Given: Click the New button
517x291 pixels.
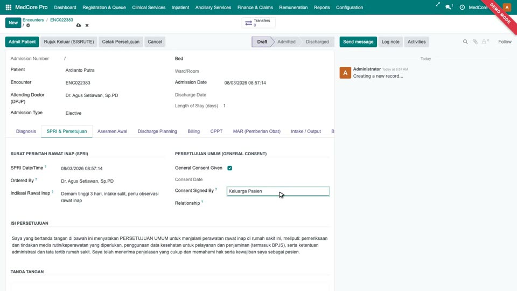Looking at the screenshot, I should click(13, 23).
